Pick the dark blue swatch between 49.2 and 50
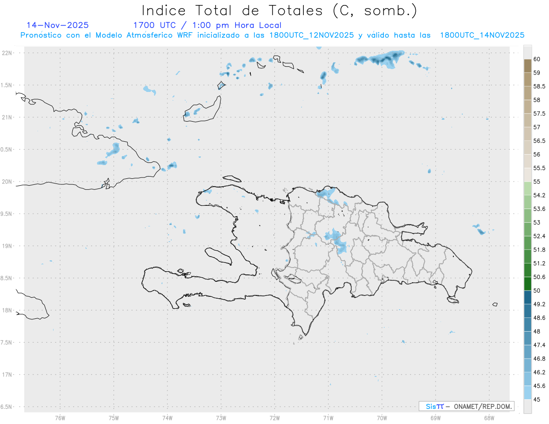 pyautogui.click(x=527, y=297)
